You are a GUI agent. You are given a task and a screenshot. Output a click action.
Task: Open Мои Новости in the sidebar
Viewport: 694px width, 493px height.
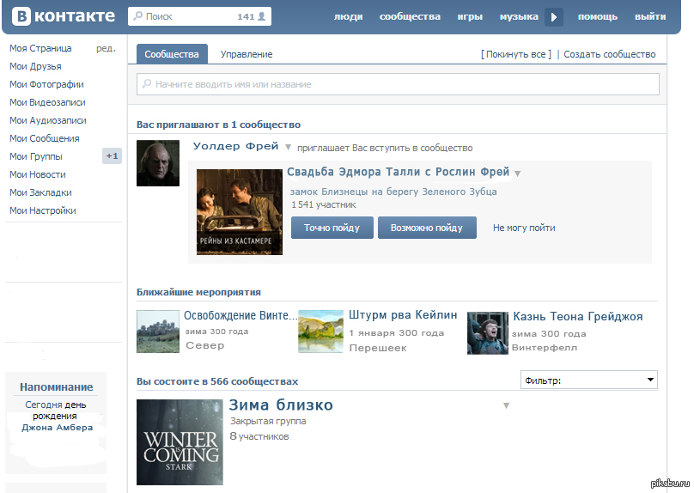(x=38, y=174)
